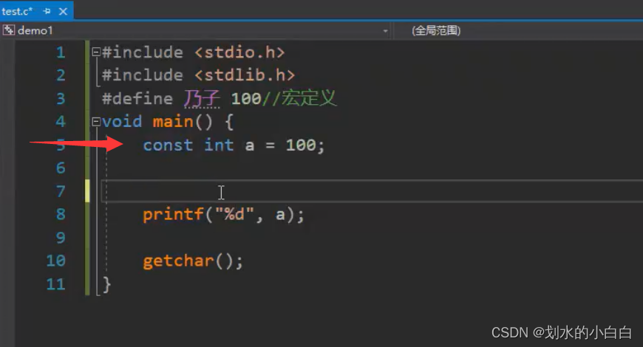Click the macro name 乃子
The height and width of the screenshot is (347, 643).
point(202,99)
